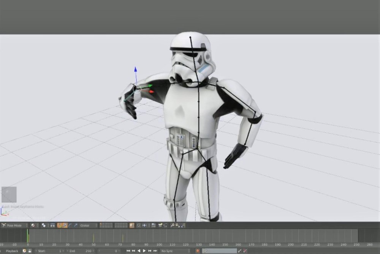Select the Scale manipulator tool
The image size is (380, 254).
click(75, 225)
